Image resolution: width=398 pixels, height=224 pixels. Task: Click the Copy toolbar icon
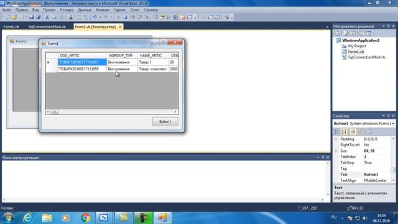[x=54, y=17]
